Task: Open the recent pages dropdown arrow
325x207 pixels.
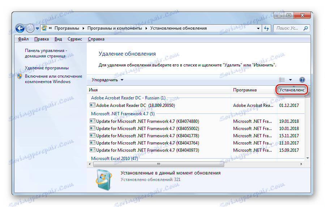Action: (37, 29)
